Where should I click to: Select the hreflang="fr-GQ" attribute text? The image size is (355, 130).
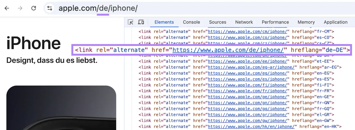pyautogui.click(x=312, y=109)
